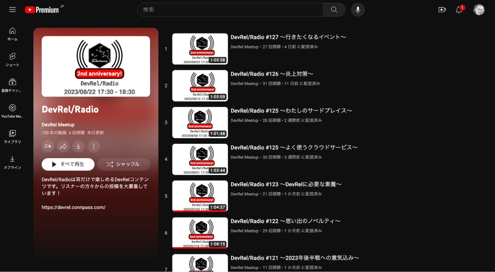Open the devrel.connpass.com link
This screenshot has height=272, width=495.
[x=74, y=207]
